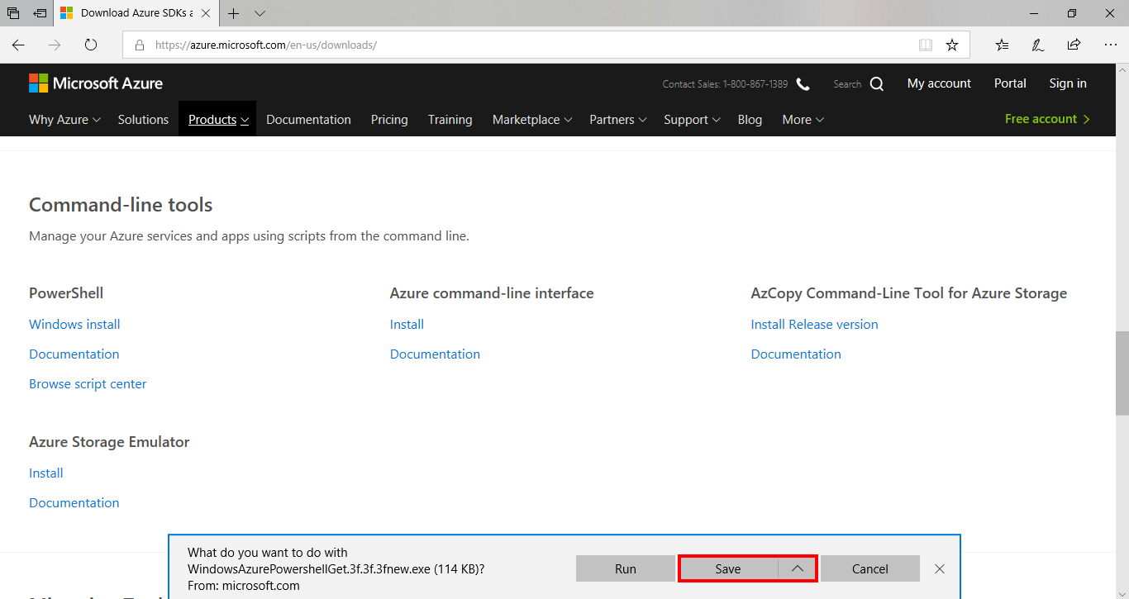Open My account link
Image resolution: width=1129 pixels, height=599 pixels.
[939, 83]
